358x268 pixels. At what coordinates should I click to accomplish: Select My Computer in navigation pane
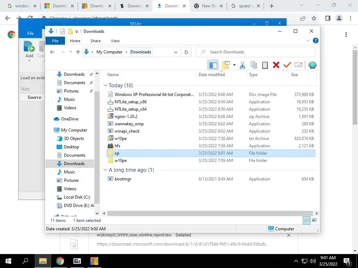[x=74, y=130]
